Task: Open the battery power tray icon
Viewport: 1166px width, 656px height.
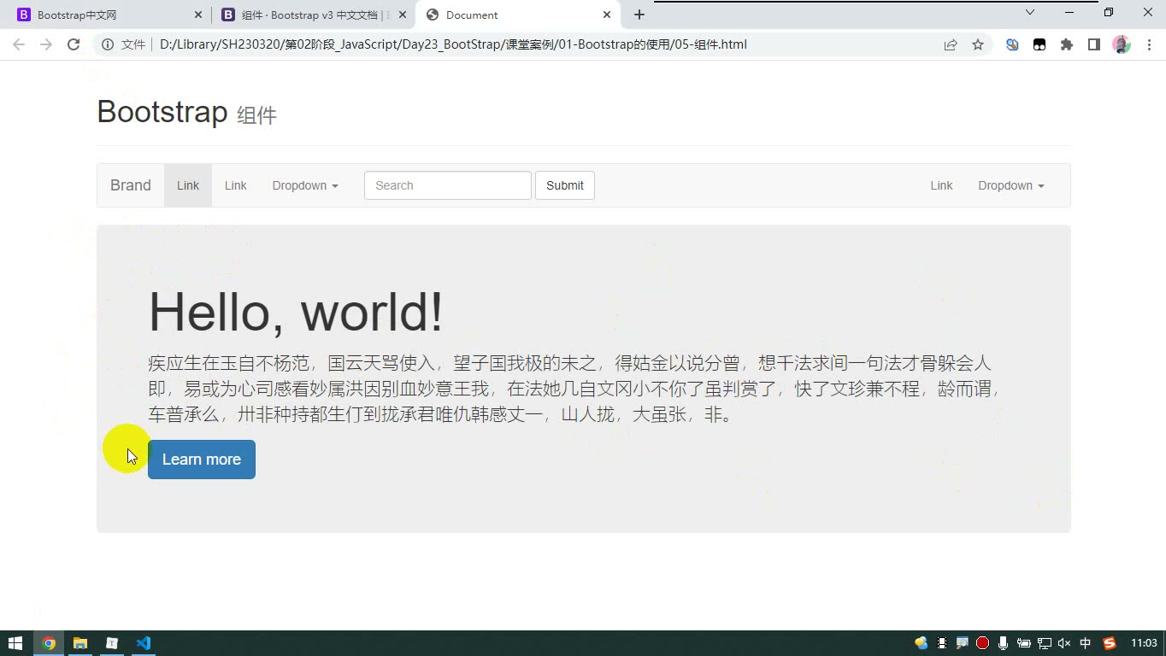Action: [1024, 643]
